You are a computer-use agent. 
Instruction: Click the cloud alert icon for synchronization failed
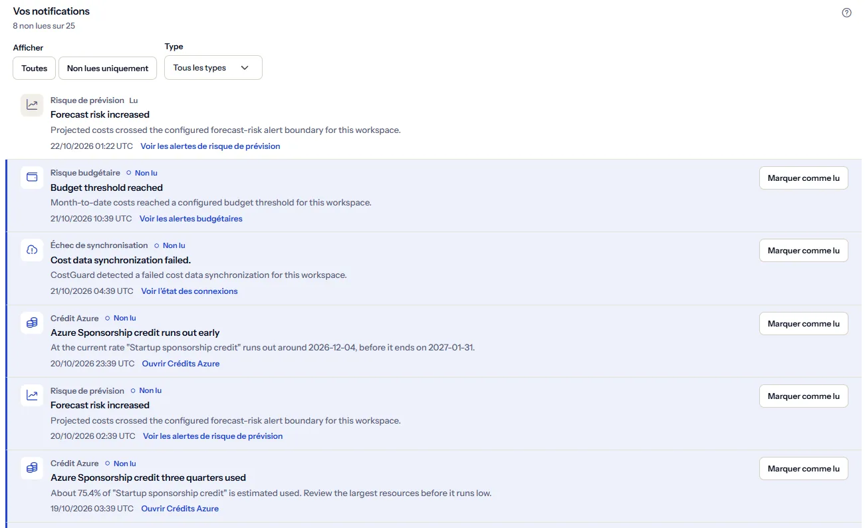[x=32, y=250]
